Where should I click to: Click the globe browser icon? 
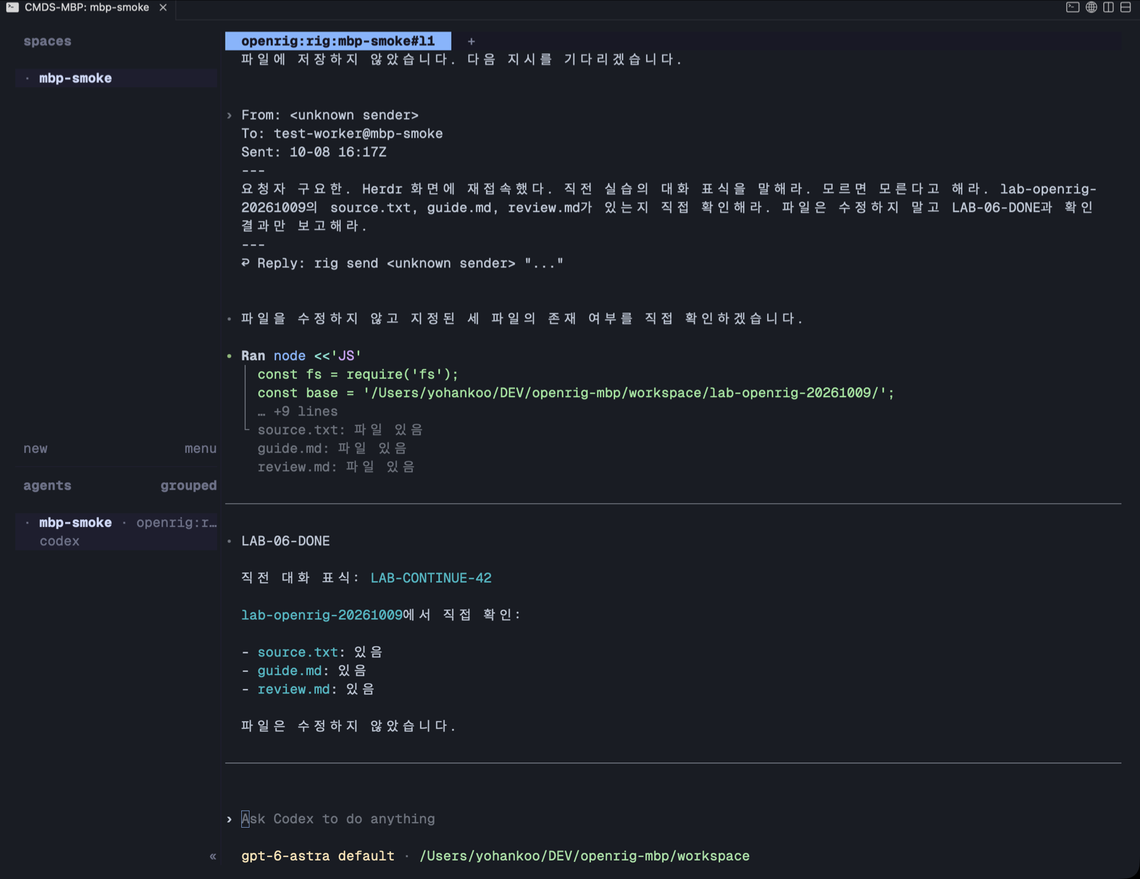click(x=1091, y=8)
